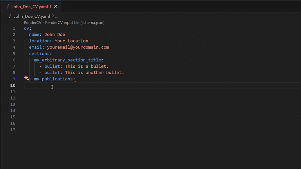Place cursor on empty line 12
The image size is (301, 169).
(162, 98)
